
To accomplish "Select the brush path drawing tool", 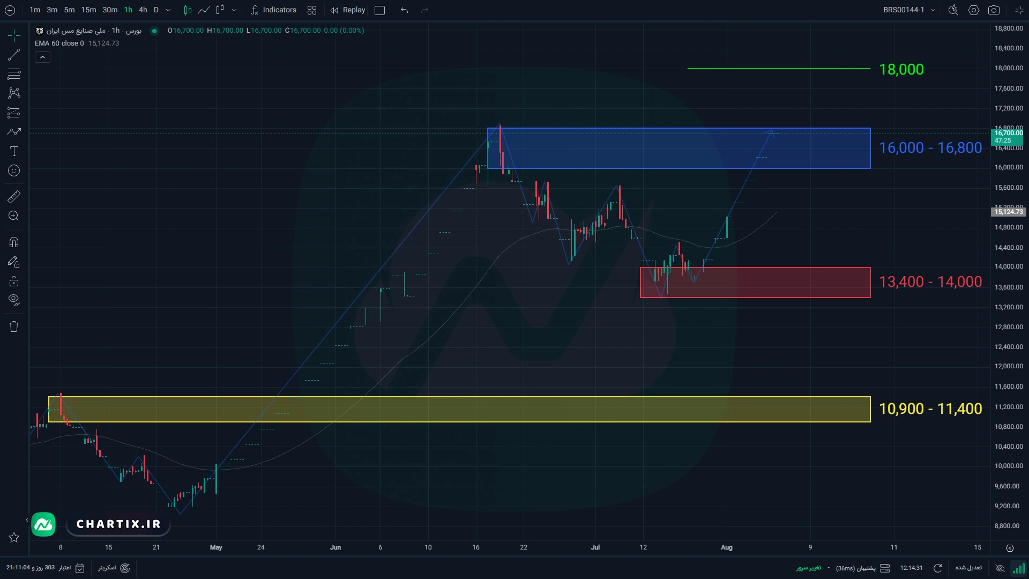I will (x=14, y=132).
